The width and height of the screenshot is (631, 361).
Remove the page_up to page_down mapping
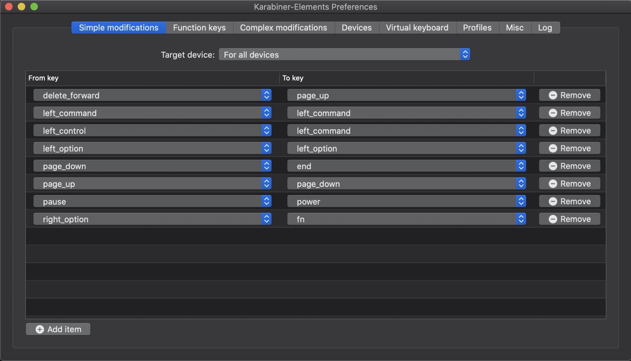pyautogui.click(x=570, y=183)
